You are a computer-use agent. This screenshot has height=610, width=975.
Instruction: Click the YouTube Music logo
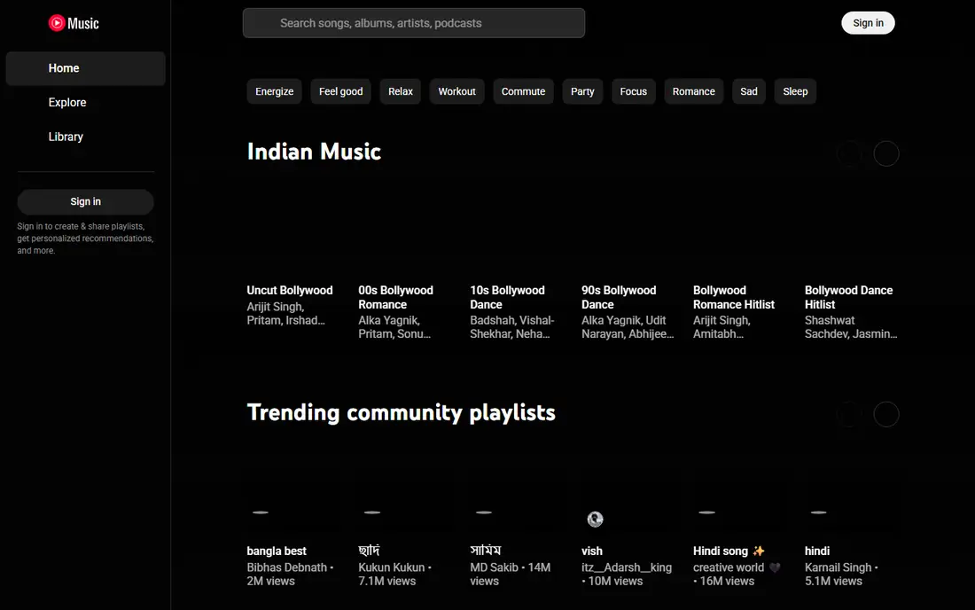[x=74, y=23]
